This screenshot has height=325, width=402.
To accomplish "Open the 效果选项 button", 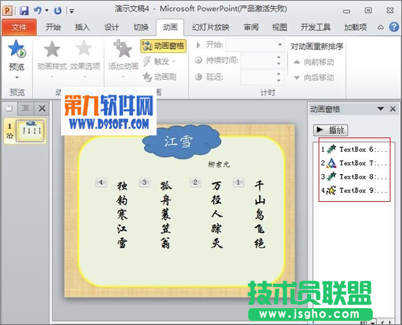I will 85,59.
